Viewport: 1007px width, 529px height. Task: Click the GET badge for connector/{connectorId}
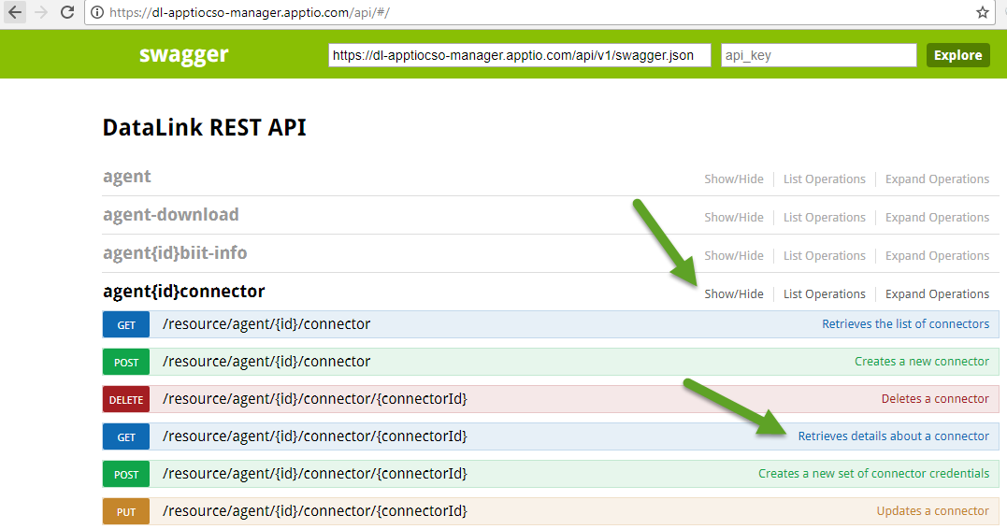click(126, 436)
